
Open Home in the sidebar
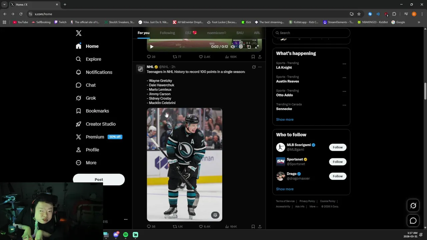click(87, 46)
